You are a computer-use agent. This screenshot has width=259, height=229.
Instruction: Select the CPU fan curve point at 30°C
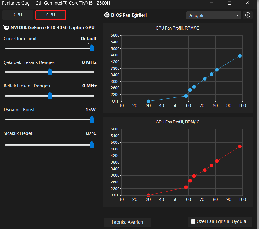[x=148, y=101]
